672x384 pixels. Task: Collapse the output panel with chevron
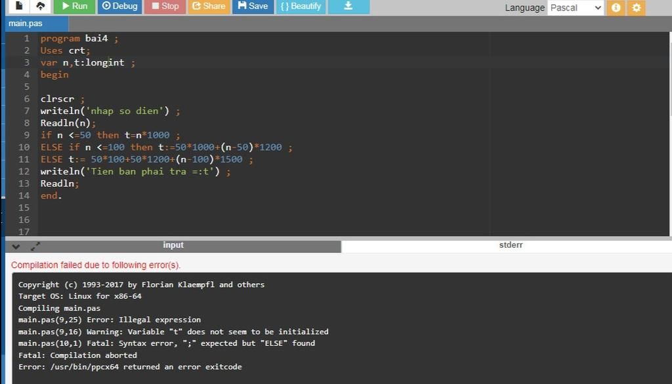pyautogui.click(x=16, y=246)
